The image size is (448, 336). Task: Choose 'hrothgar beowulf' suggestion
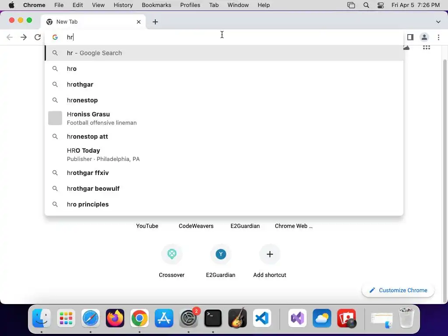224,188
